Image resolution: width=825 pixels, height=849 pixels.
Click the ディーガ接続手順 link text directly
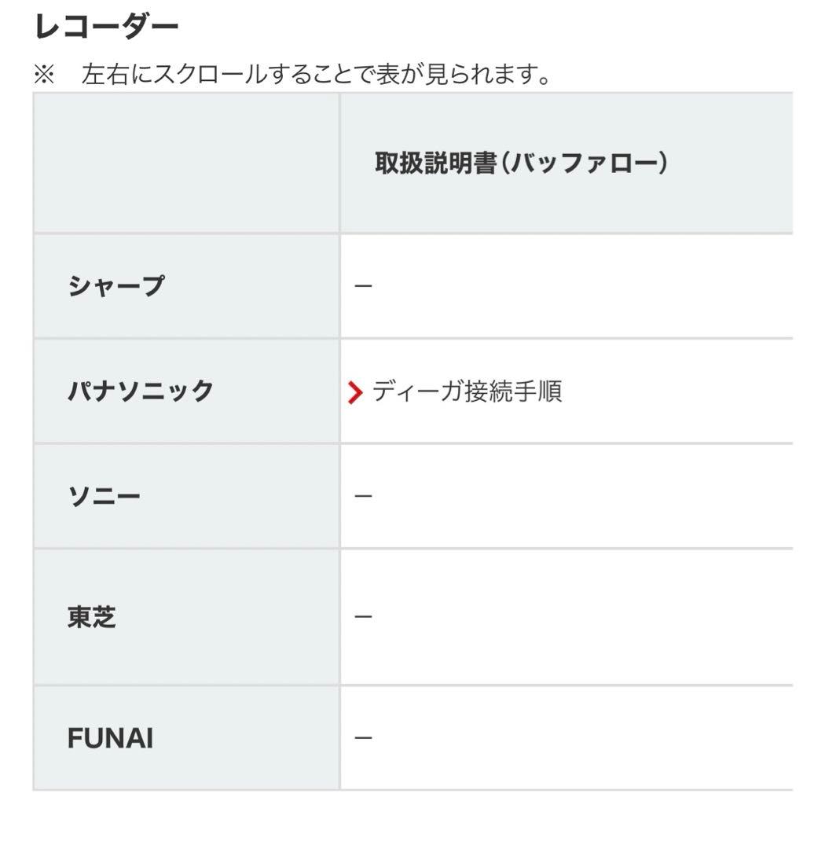[467, 391]
